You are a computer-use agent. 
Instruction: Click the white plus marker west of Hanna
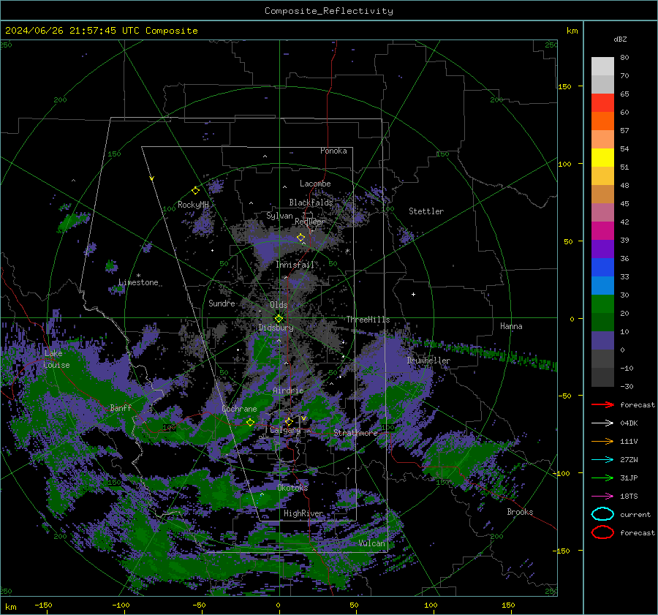point(413,294)
